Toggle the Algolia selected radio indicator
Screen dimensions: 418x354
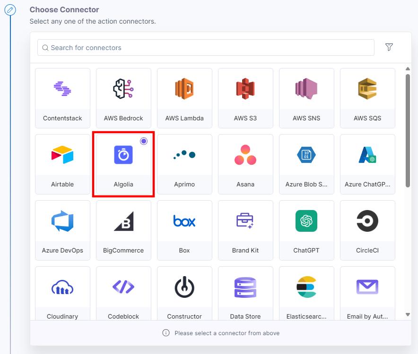click(x=144, y=141)
